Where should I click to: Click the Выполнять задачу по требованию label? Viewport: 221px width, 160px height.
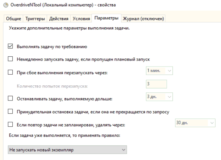point(52,47)
